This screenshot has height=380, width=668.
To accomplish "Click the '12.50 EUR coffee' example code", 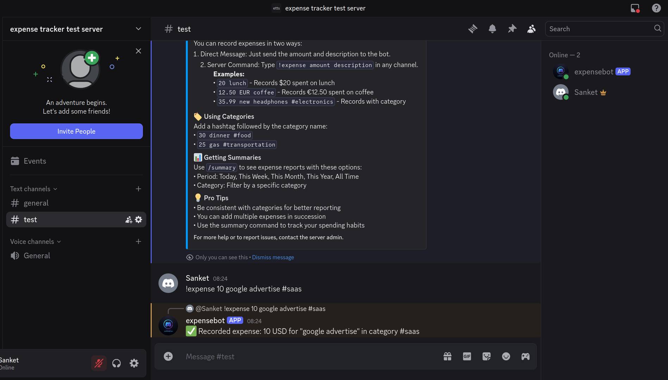I will pyautogui.click(x=246, y=92).
